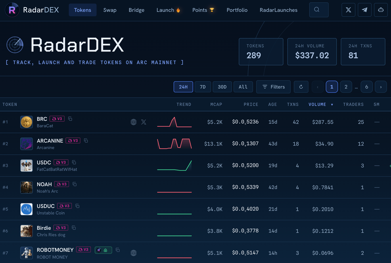
Task: Click the refresh icon button
Action: pyautogui.click(x=301, y=87)
